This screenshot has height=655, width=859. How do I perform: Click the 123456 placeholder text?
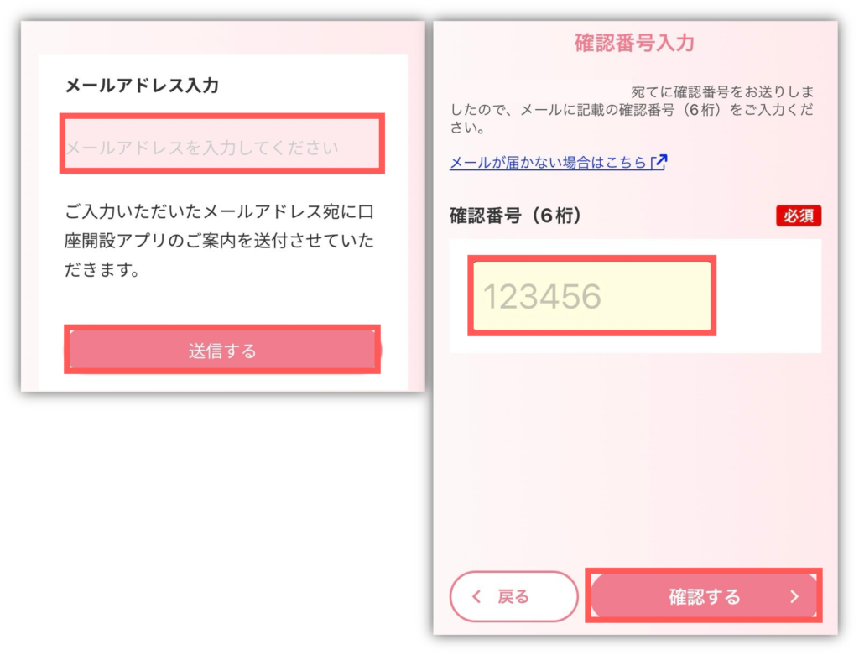pyautogui.click(x=542, y=296)
